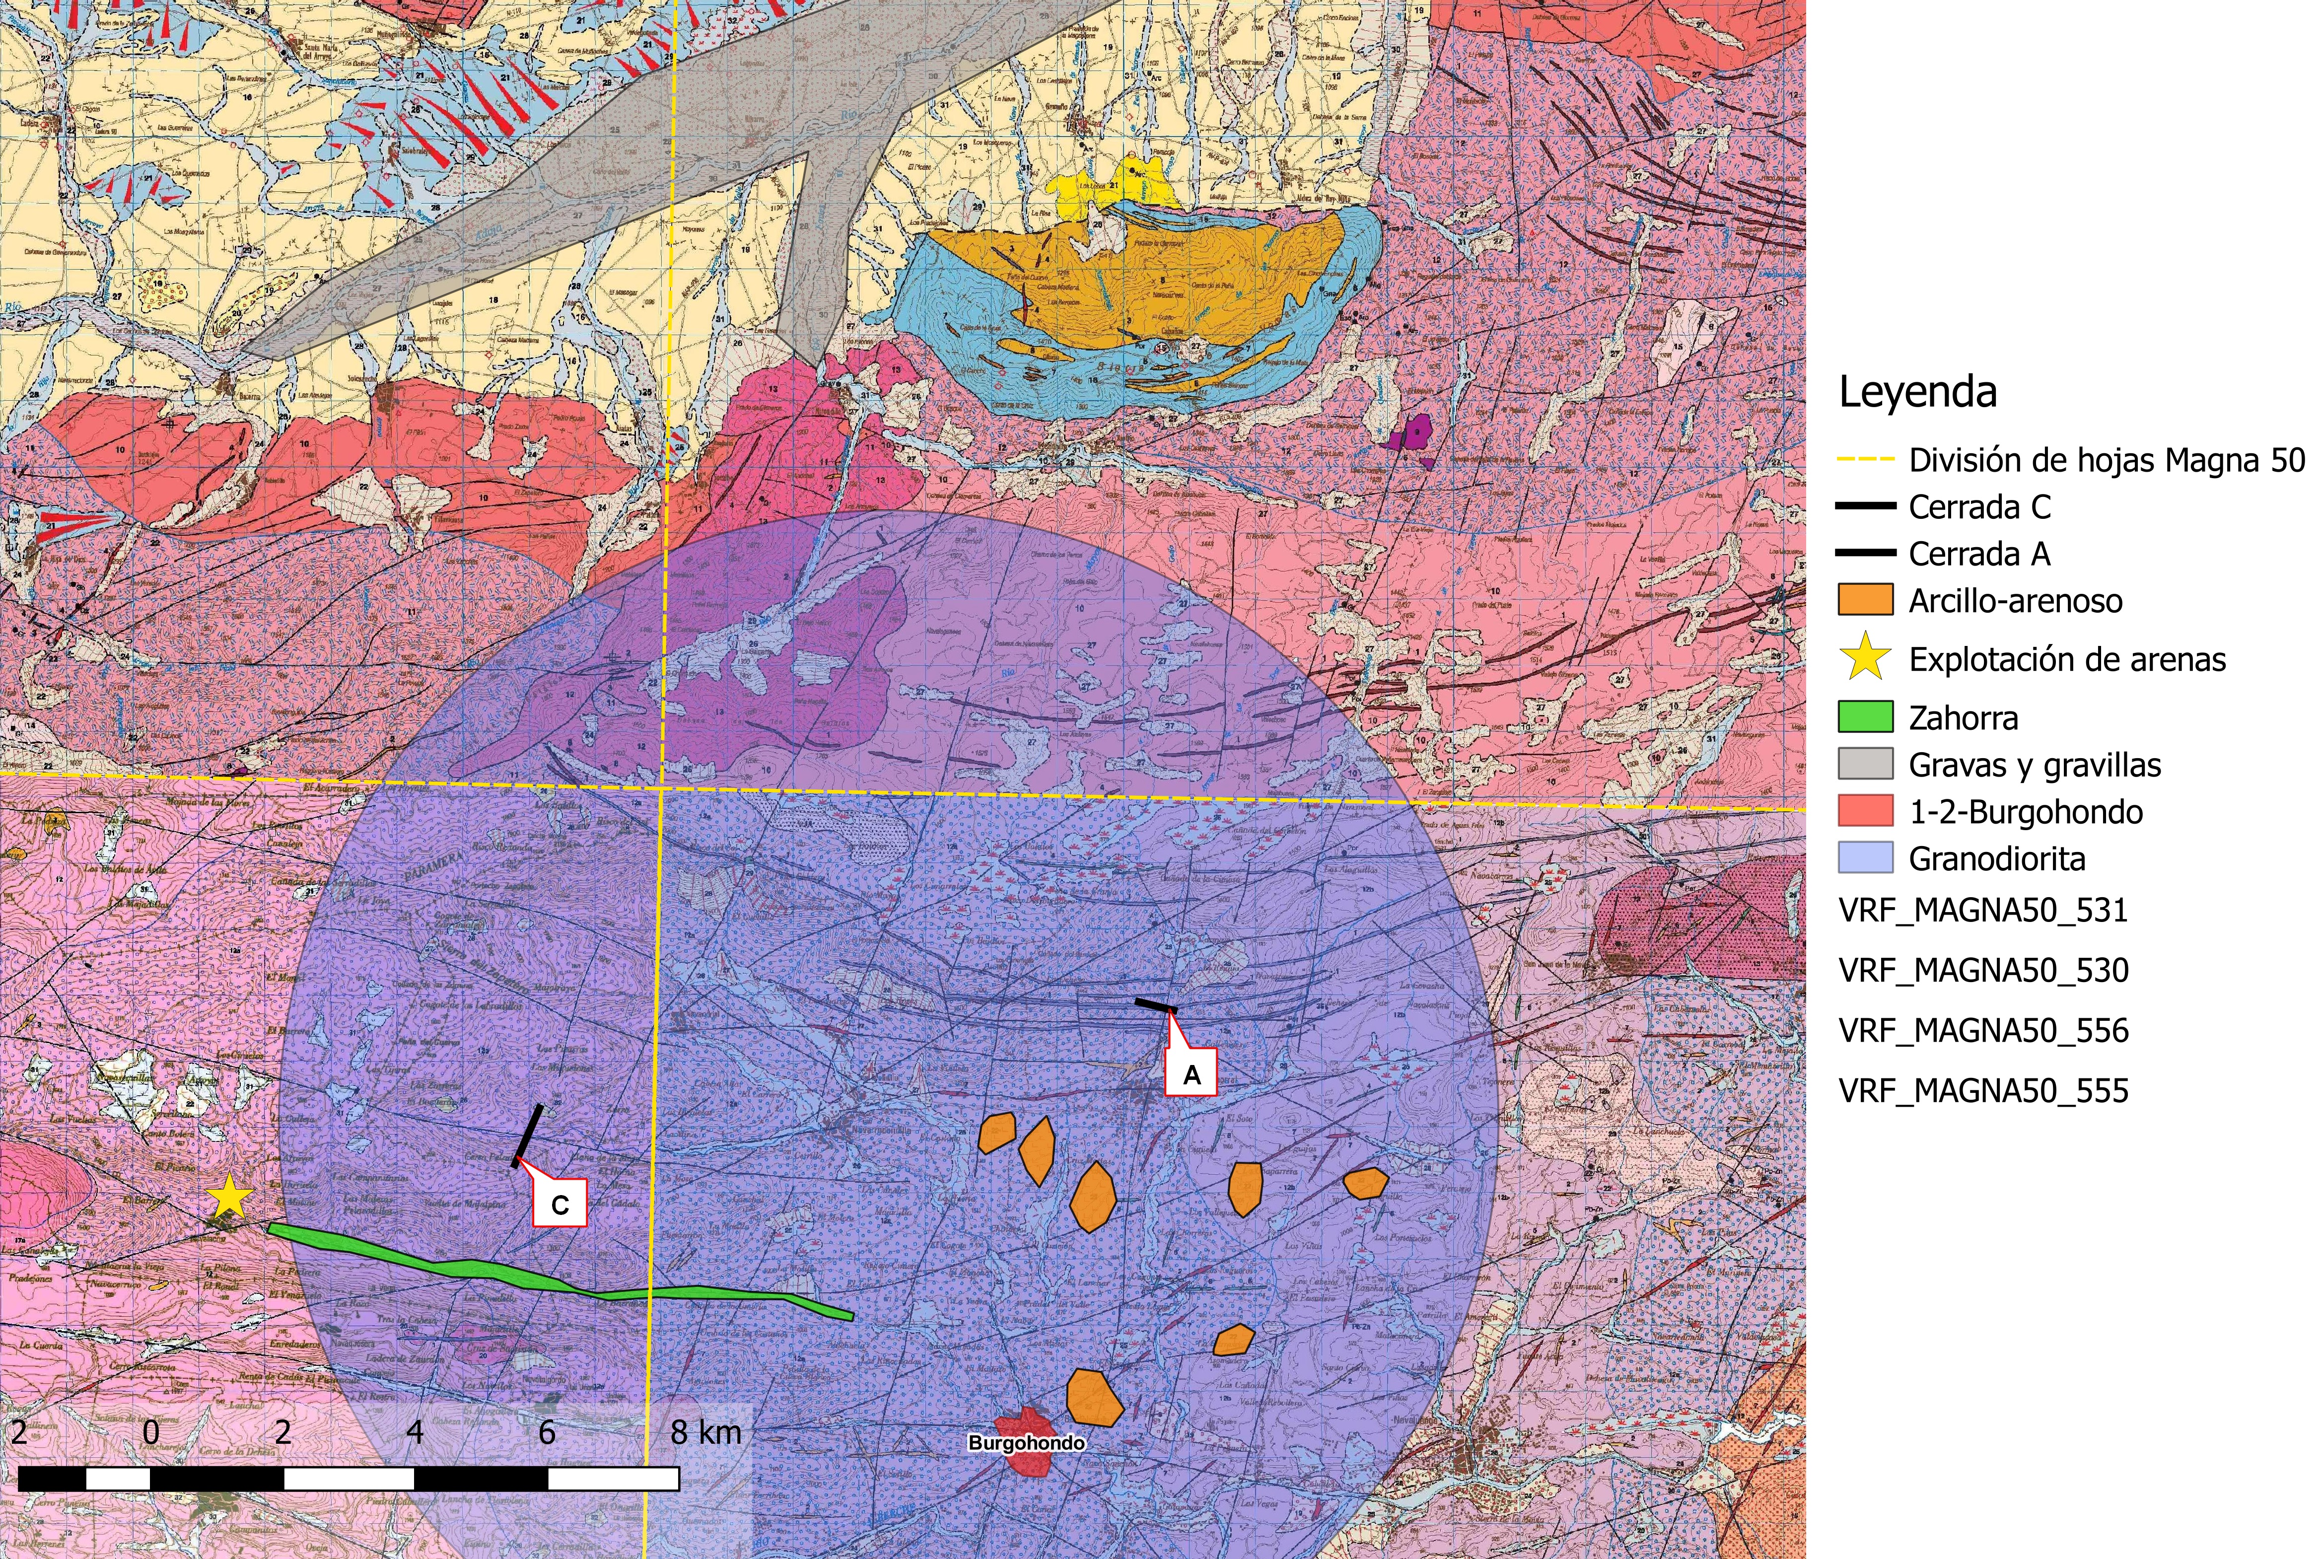Click the VRF_MAGNA50_531 legend entry
This screenshot has height=1559, width=2322.
pyautogui.click(x=1983, y=911)
